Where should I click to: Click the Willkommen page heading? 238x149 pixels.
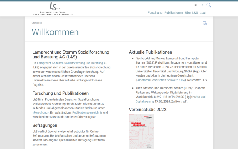click(55, 32)
